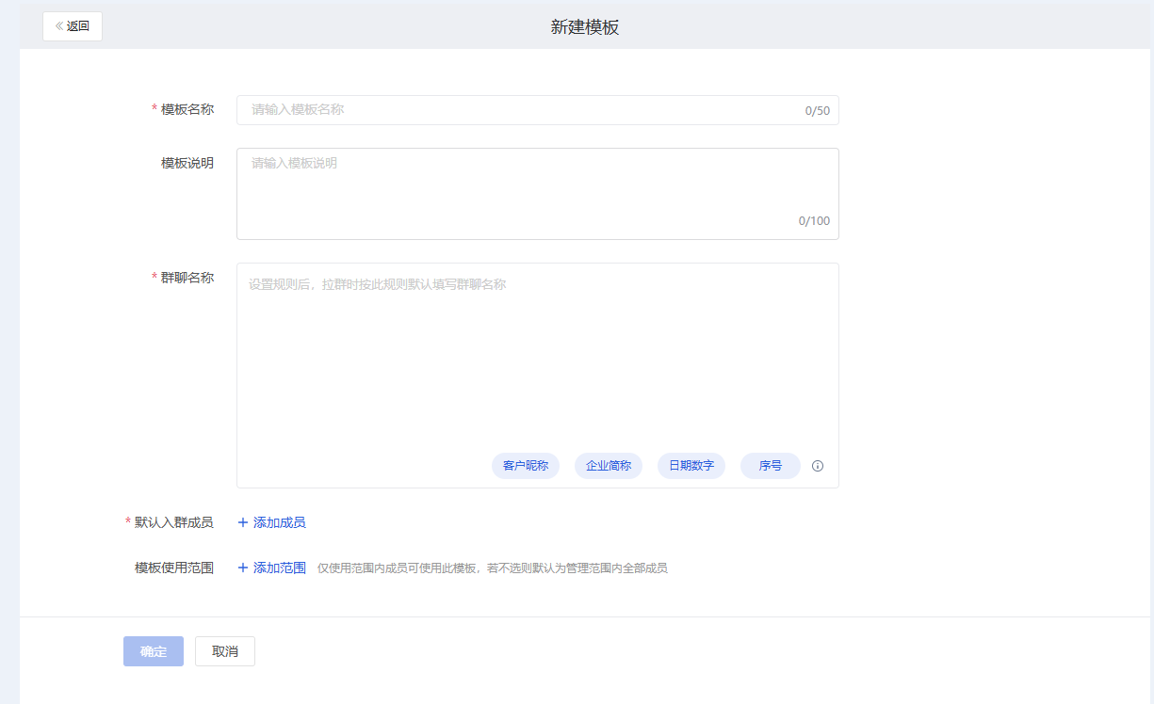The width and height of the screenshot is (1154, 704).
Task: Click the 0/100 character counter
Action: [x=815, y=221]
